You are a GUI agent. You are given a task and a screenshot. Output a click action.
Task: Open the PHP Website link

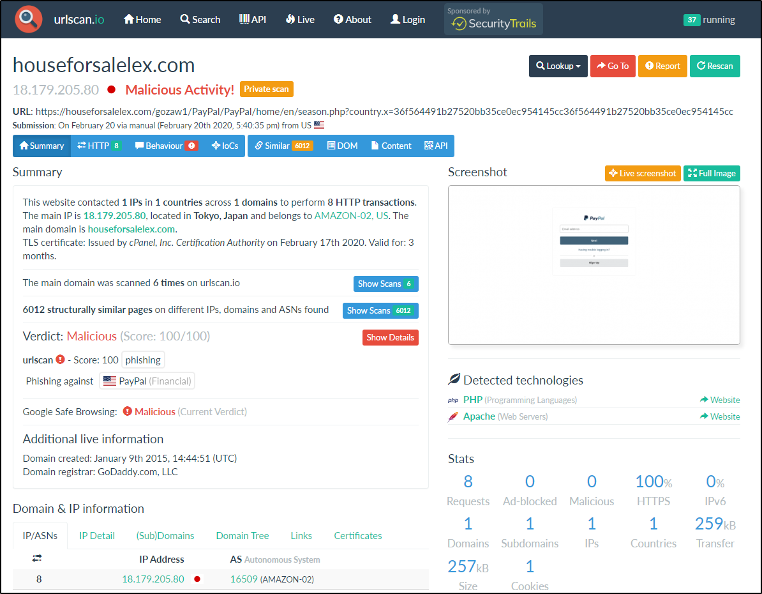720,400
